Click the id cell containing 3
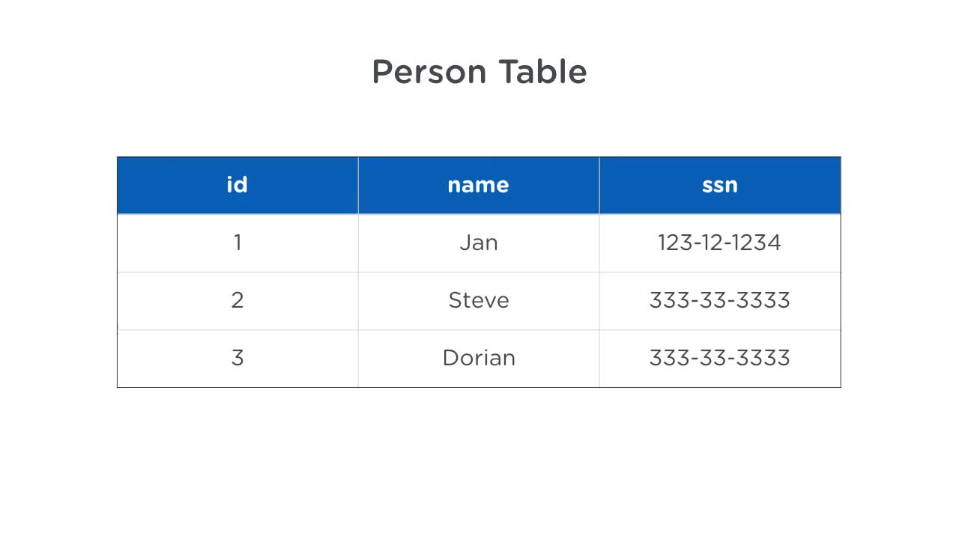The image size is (959, 539). pos(238,358)
